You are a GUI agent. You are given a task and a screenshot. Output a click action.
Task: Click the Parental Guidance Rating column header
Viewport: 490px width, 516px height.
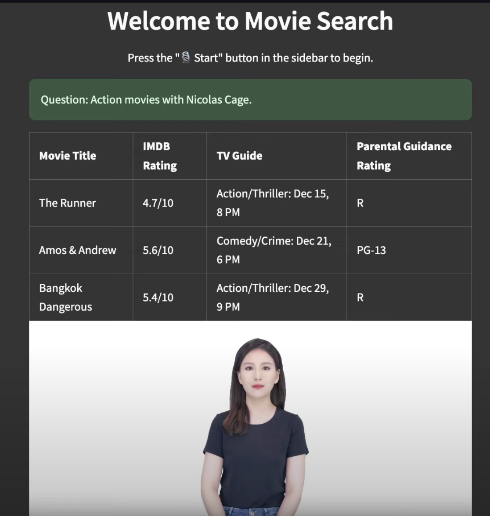(x=409, y=156)
